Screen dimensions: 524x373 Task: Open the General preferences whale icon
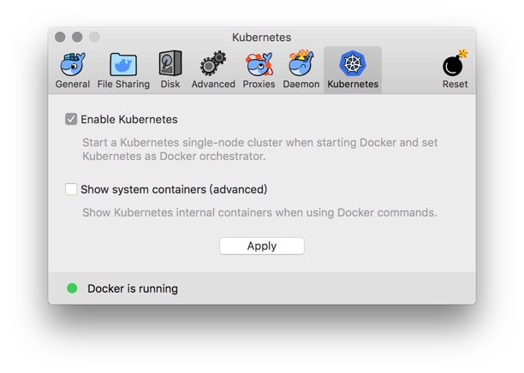tap(73, 64)
